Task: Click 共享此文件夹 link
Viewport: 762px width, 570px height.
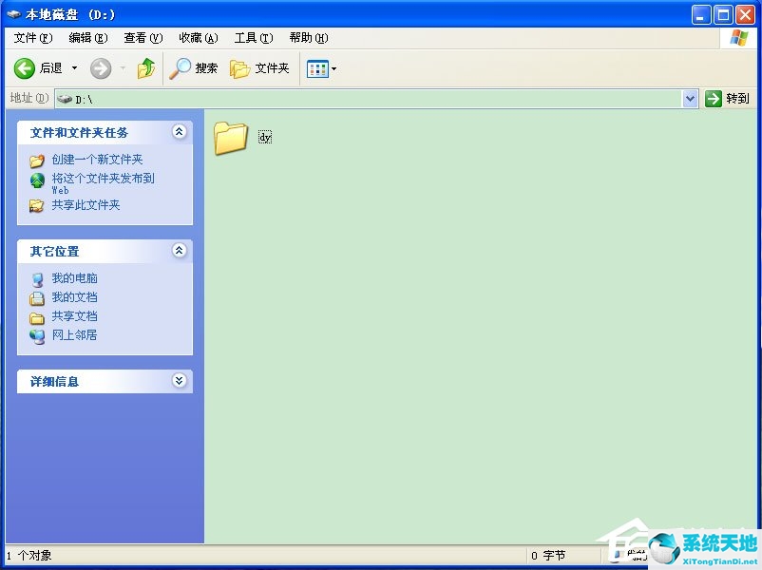Action: pyautogui.click(x=86, y=205)
